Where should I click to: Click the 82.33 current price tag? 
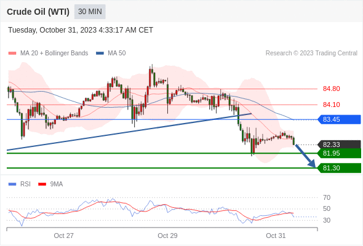coord(340,145)
